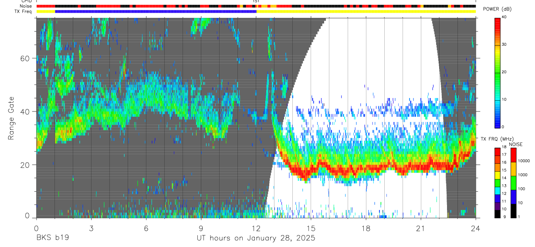Click the yellow 14–15 MHz block in TX FRQ legend
535x247 pixels.
pyautogui.click(x=498, y=175)
